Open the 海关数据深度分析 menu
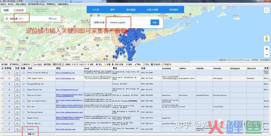Screen dimensions: 271x136 click(36, 4)
